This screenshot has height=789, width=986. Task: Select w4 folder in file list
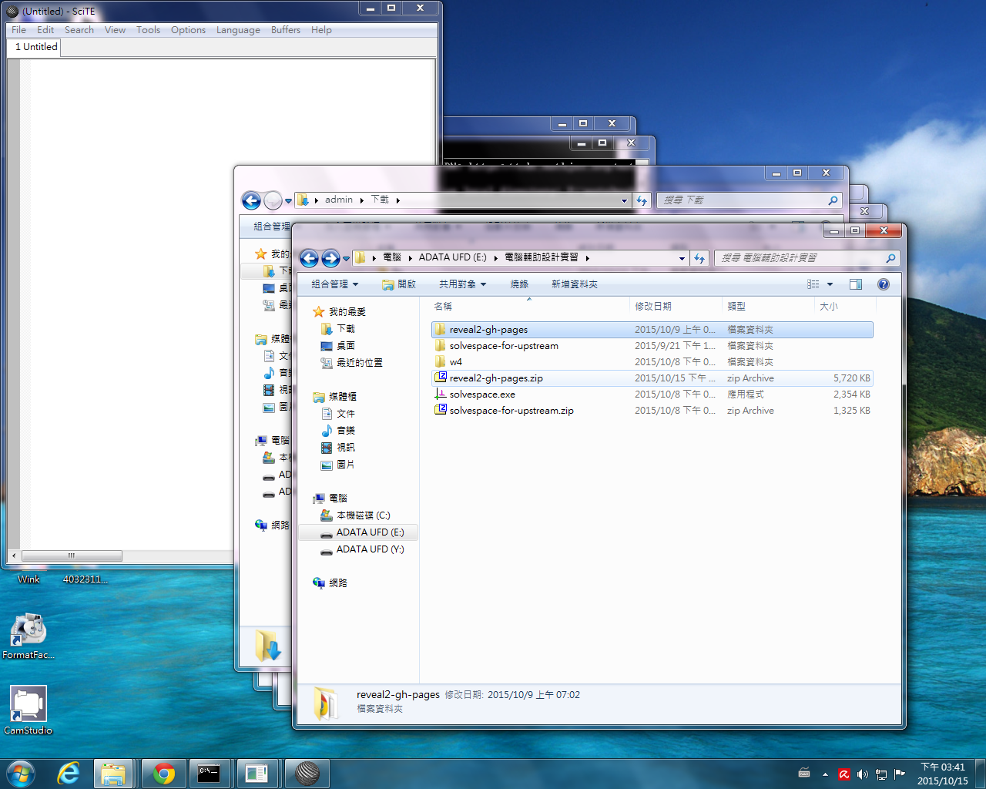click(x=652, y=362)
